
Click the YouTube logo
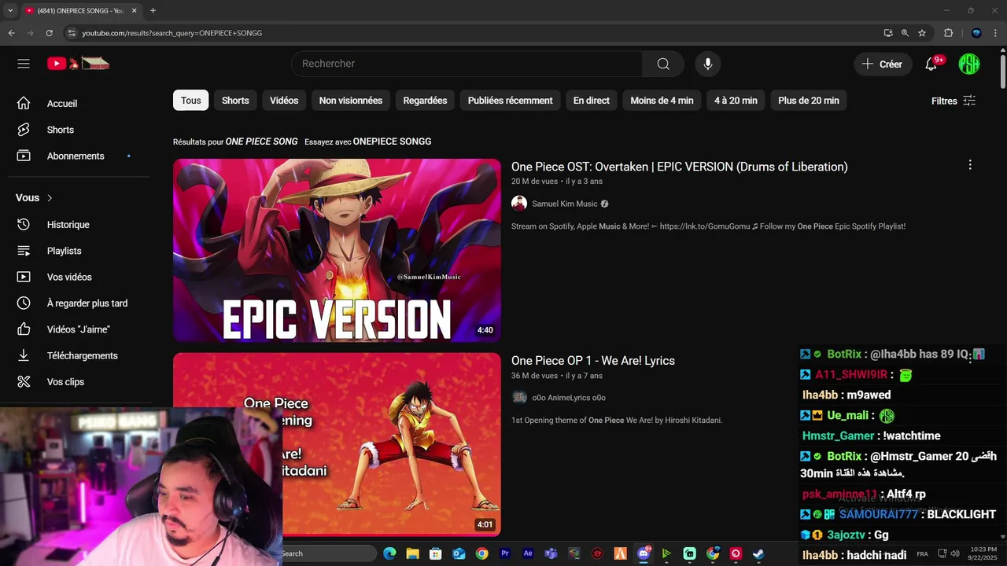point(78,64)
